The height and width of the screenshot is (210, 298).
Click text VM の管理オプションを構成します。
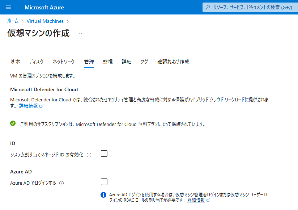tap(43, 76)
